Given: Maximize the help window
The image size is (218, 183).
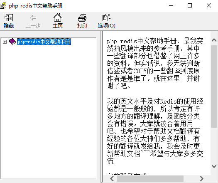Looking at the screenshot, I should coord(190,5).
